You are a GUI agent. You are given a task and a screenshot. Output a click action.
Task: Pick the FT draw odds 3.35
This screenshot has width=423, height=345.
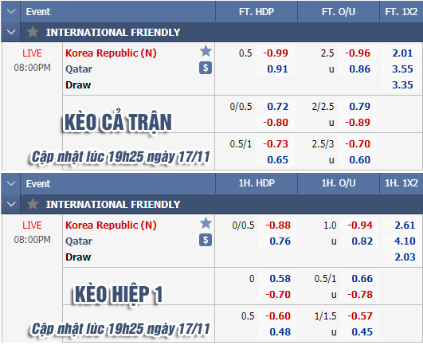point(402,84)
